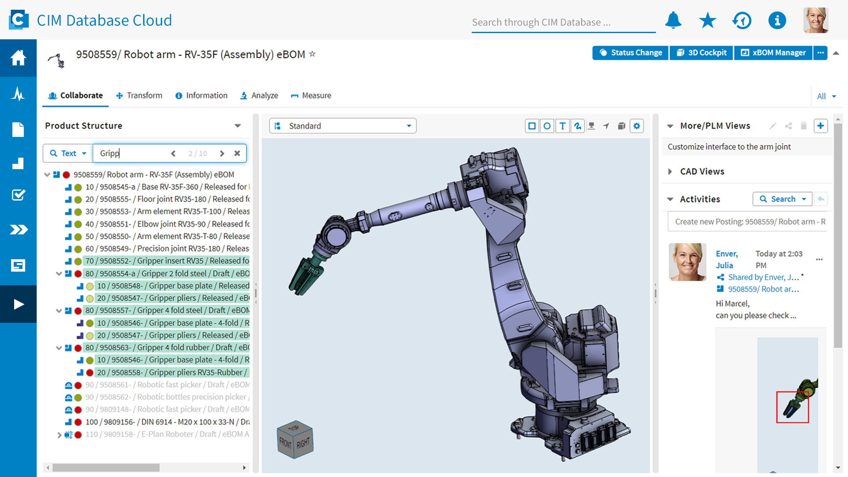This screenshot has width=848, height=477.
Task: Open viewer settings gear icon
Action: click(x=636, y=126)
